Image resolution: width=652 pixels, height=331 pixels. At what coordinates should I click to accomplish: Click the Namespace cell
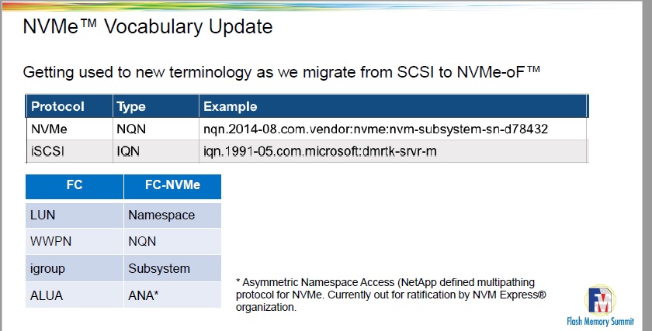(x=161, y=215)
